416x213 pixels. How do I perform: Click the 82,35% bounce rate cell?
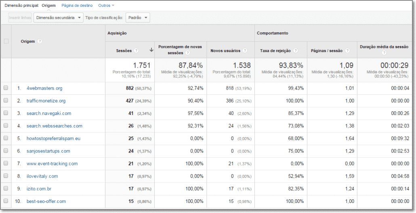pyautogui.click(x=296, y=189)
